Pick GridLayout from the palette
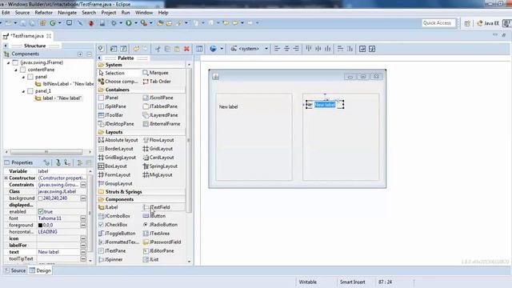The width and height of the screenshot is (512, 288). pos(158,149)
